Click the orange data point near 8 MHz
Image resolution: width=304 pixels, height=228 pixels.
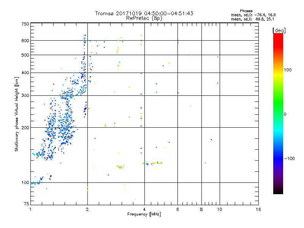205,163
